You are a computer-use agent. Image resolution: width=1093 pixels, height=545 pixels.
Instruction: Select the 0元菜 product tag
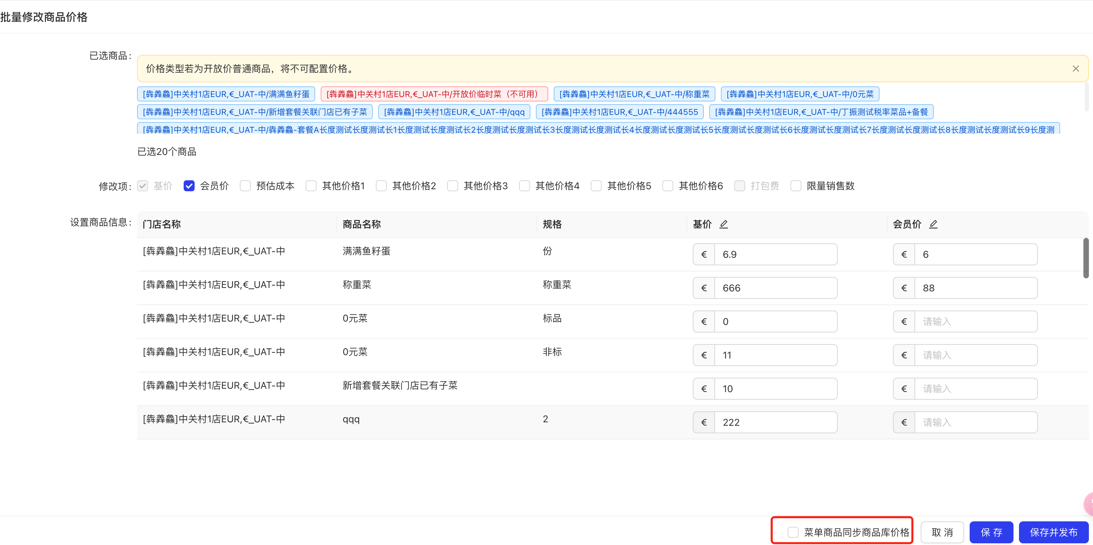point(800,94)
